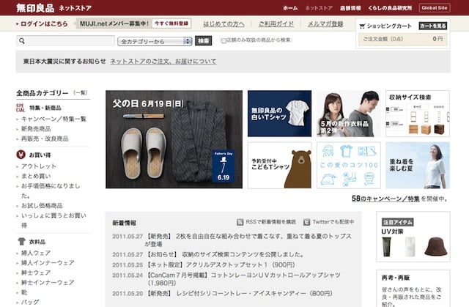
Task: Click the SPECIAL 特集・新商品 category icon
Action: pyautogui.click(x=21, y=108)
